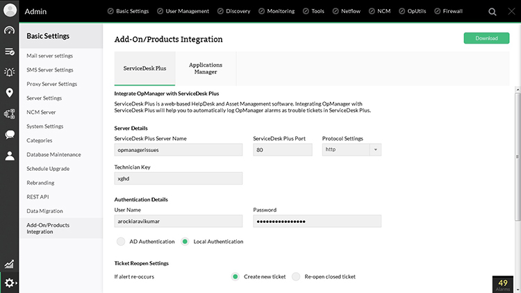Switch to Applications Manager tab

[206, 68]
